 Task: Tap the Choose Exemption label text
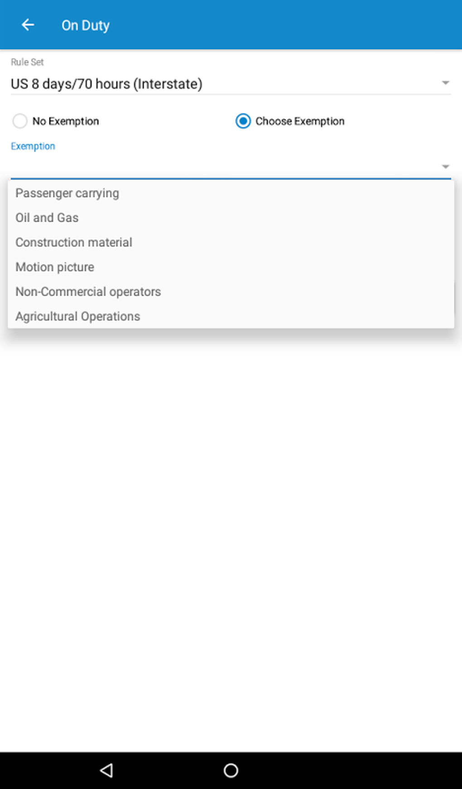pyautogui.click(x=300, y=121)
